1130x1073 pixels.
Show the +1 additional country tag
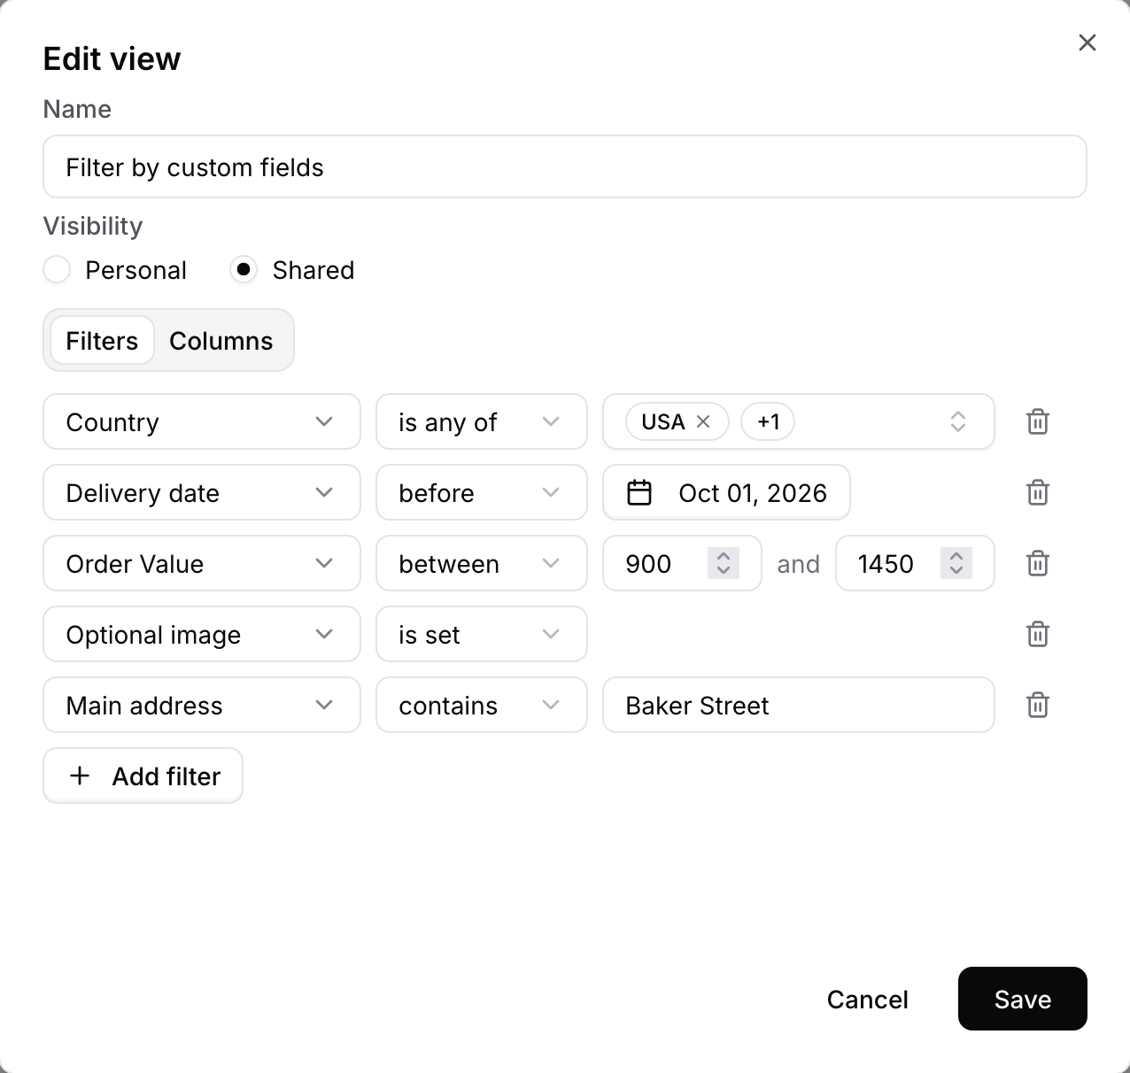pyautogui.click(x=768, y=421)
